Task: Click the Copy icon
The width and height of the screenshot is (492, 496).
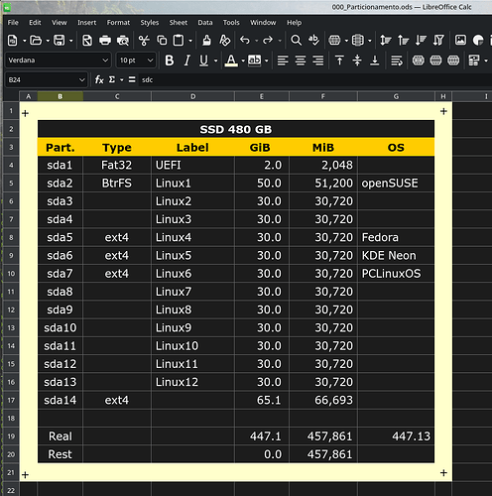Action: (x=162, y=41)
